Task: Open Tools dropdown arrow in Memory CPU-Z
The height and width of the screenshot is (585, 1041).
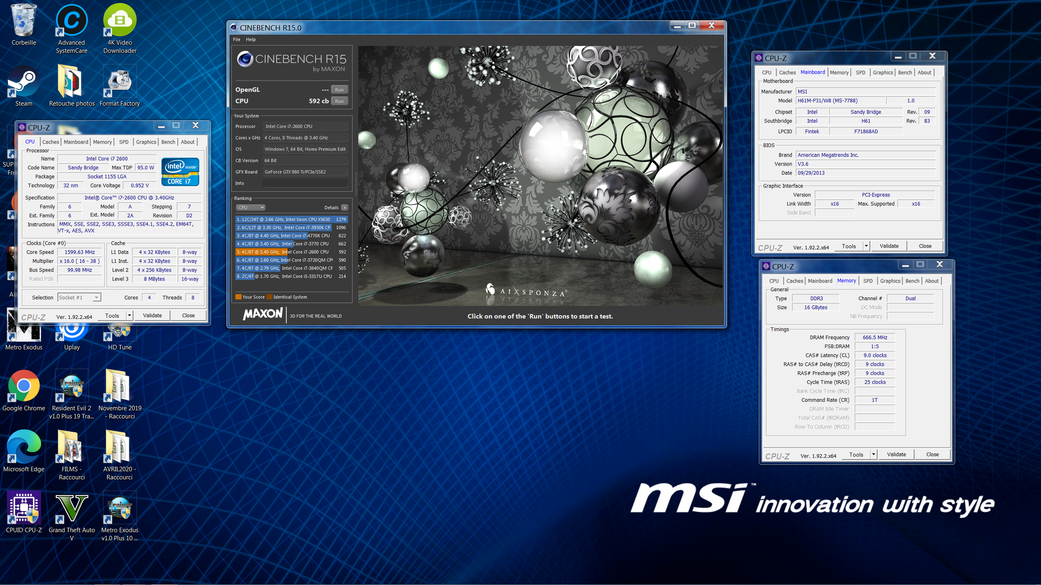Action: (873, 454)
